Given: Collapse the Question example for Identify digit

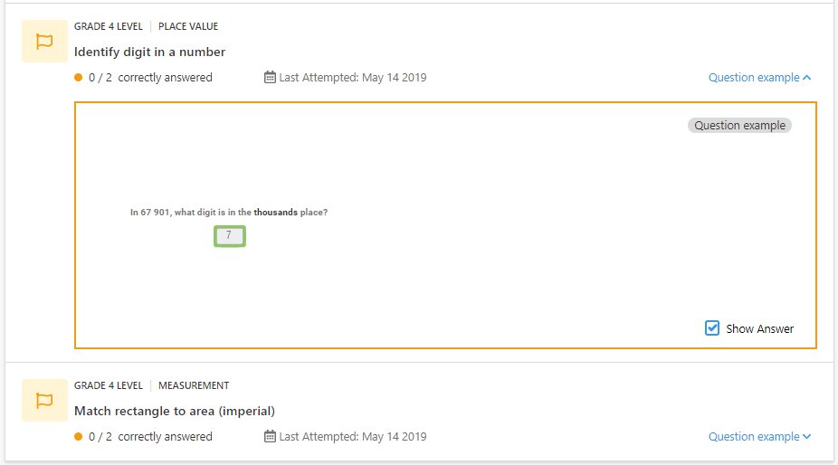Looking at the screenshot, I should coord(759,78).
